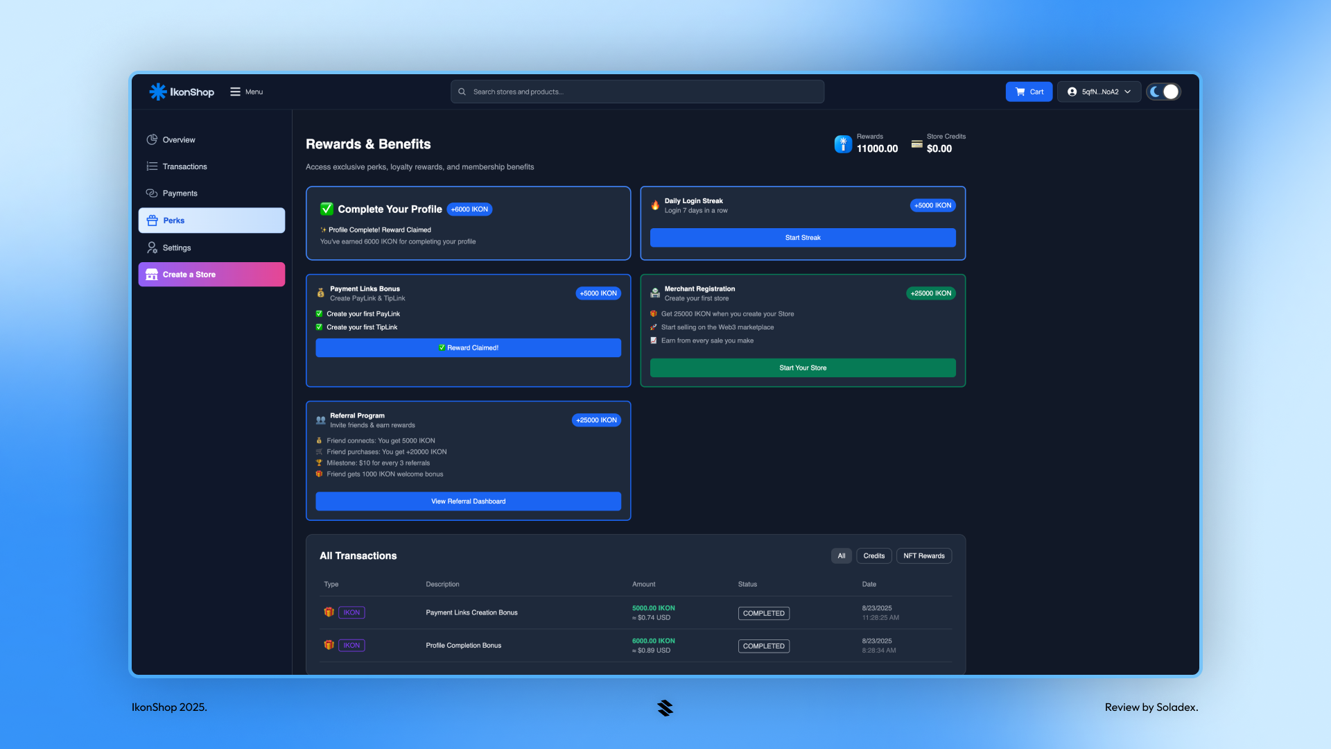Click the Date column header
Viewport: 1331px width, 749px height.
pos(869,585)
